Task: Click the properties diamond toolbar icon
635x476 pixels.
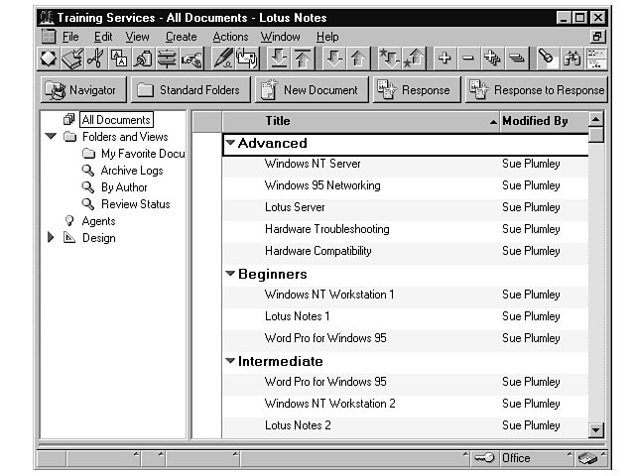Action: (x=49, y=59)
